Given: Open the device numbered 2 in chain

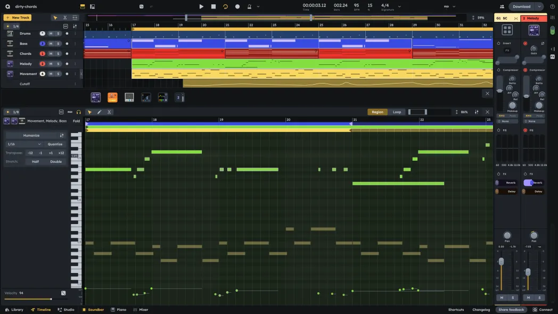Looking at the screenshot, I should (179, 97).
